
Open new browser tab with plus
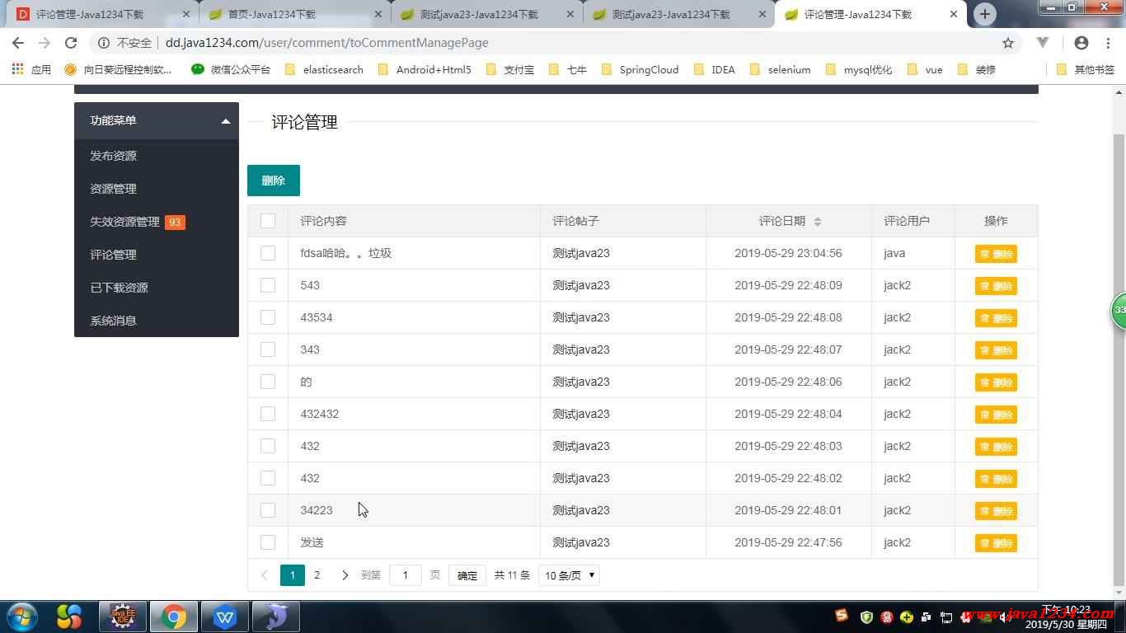click(x=985, y=14)
